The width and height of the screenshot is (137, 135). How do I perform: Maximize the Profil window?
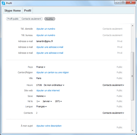[123, 2]
